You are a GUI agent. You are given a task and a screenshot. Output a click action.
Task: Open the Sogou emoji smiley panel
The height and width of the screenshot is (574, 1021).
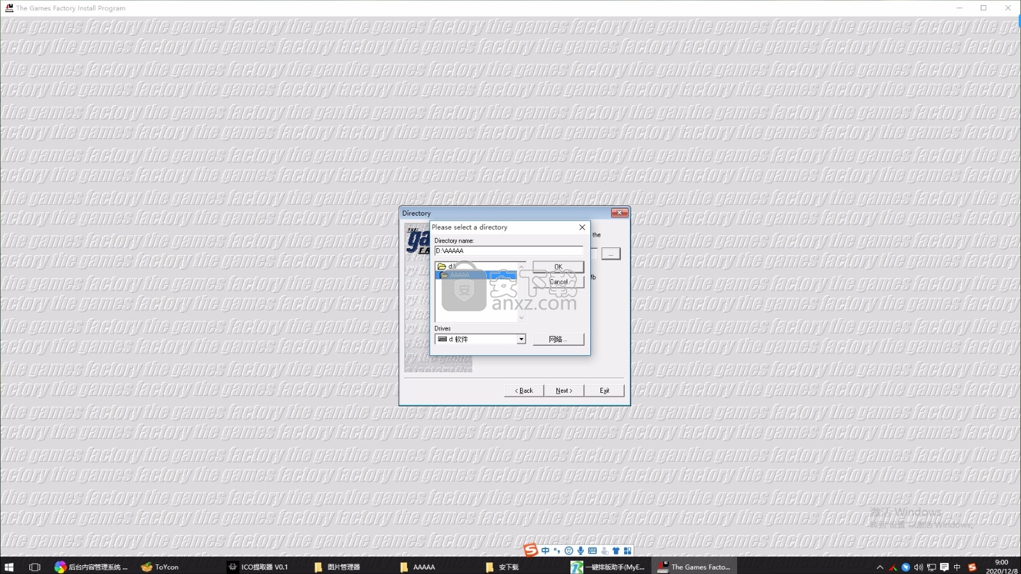click(569, 550)
